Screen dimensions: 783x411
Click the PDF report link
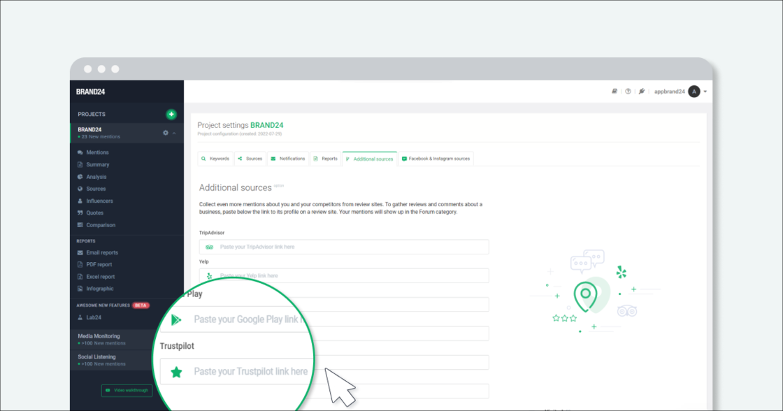pos(99,264)
